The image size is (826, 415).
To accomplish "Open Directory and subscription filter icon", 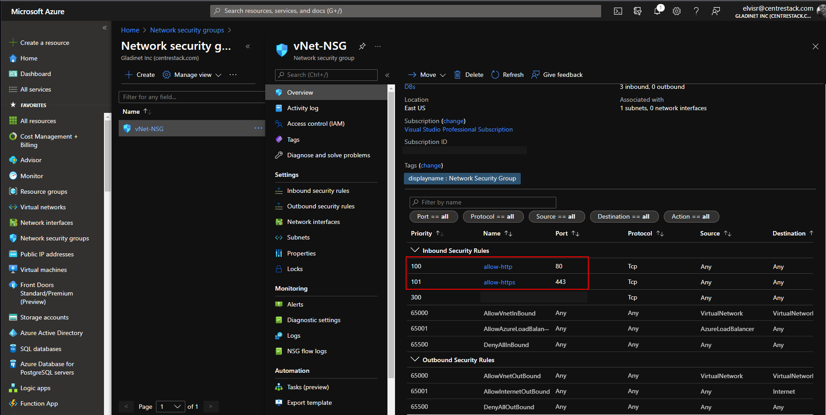I will (x=638, y=11).
